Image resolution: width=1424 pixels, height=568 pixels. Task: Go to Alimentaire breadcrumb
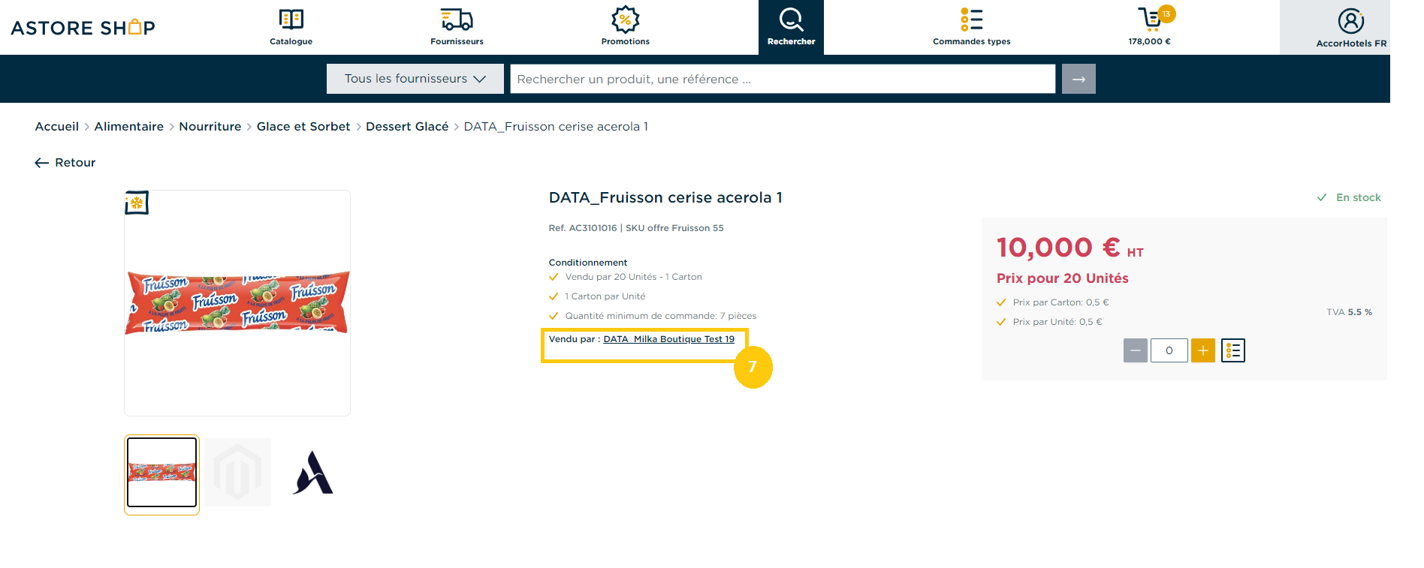click(129, 127)
